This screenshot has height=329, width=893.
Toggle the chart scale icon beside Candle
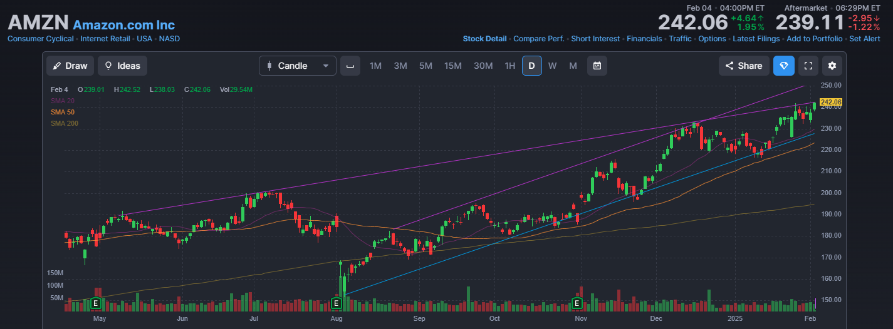(350, 66)
